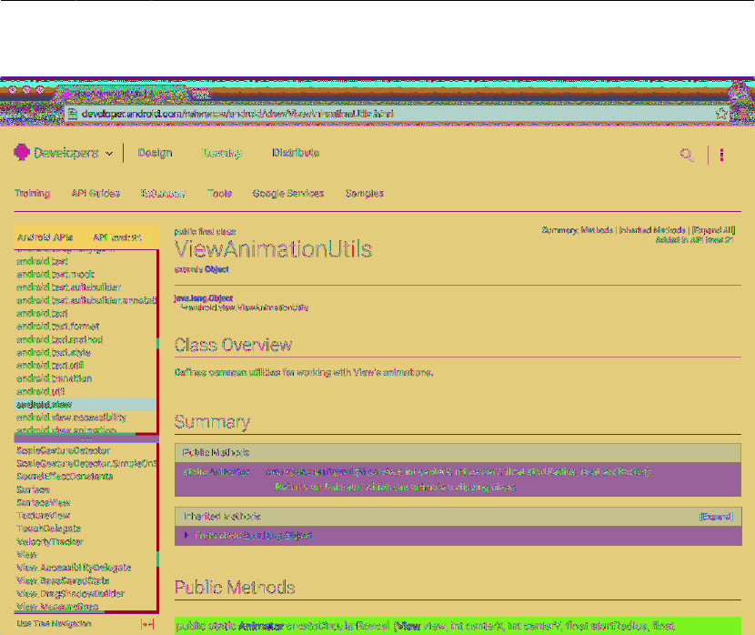Image resolution: width=755 pixels, height=635 pixels.
Task: Click the sidebar splitter handle with dots
Action: tap(86, 438)
